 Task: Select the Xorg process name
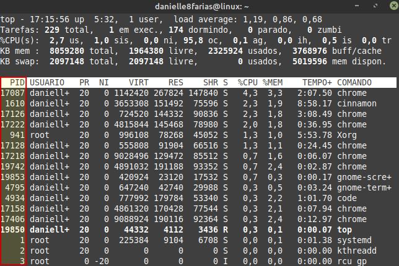coord(347,134)
